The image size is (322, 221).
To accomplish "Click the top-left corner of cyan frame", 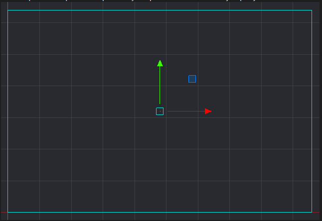I will pos(7,10).
